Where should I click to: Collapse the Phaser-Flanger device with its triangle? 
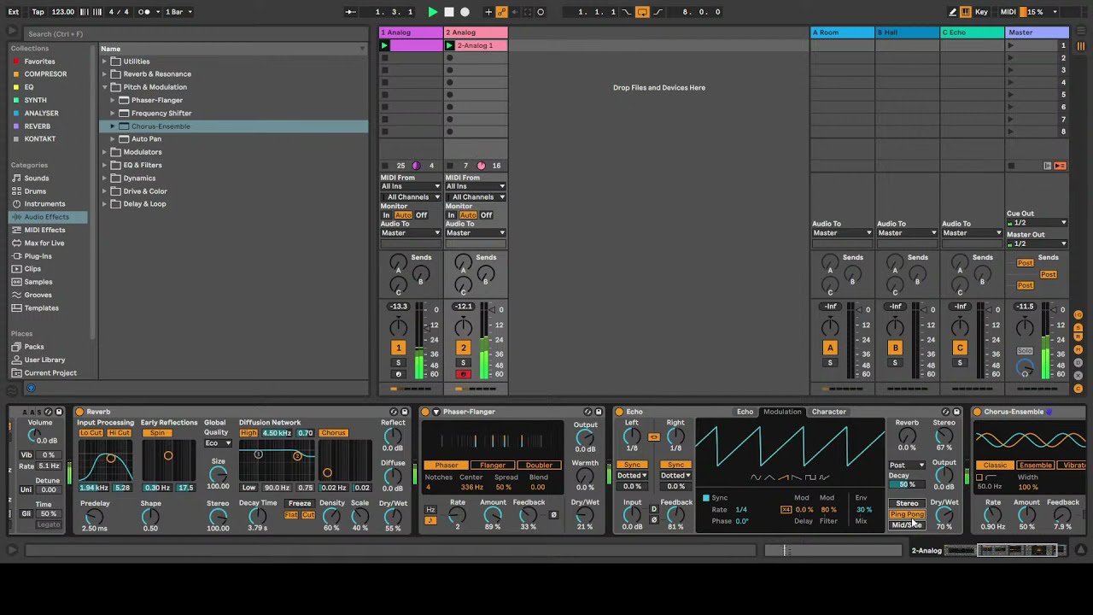pos(435,412)
